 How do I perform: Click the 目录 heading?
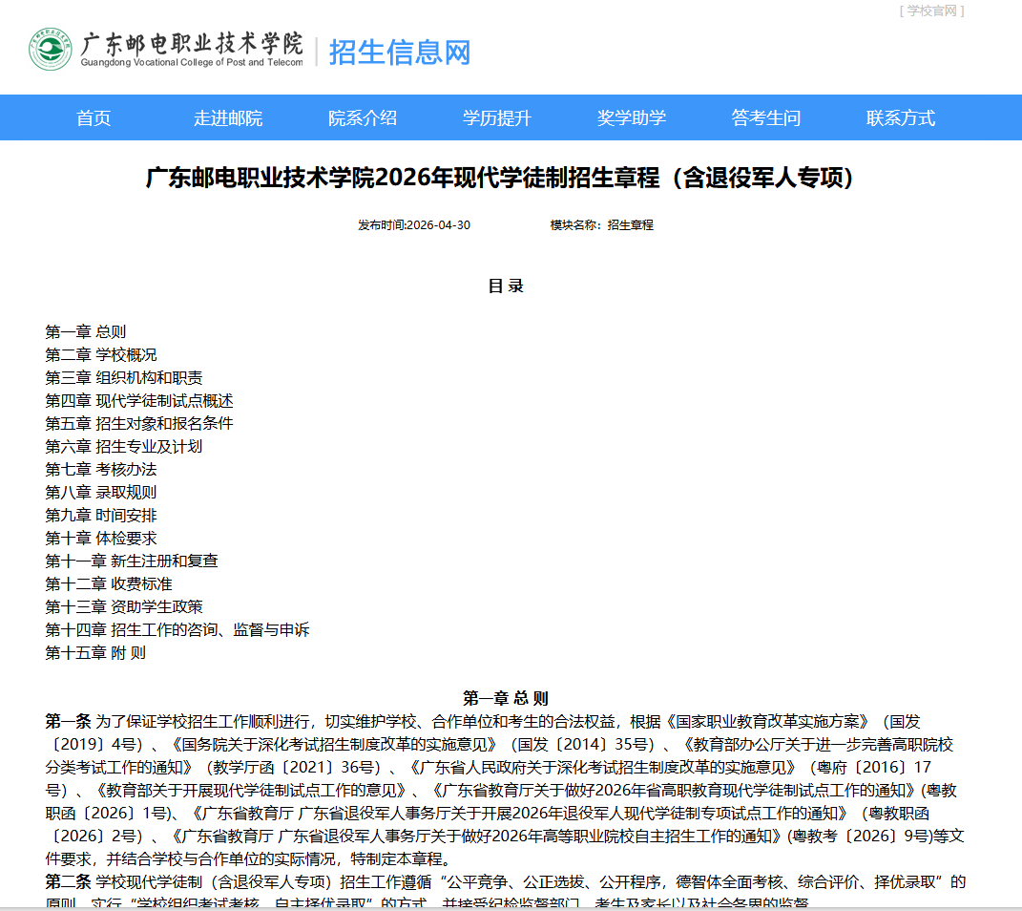coord(506,286)
